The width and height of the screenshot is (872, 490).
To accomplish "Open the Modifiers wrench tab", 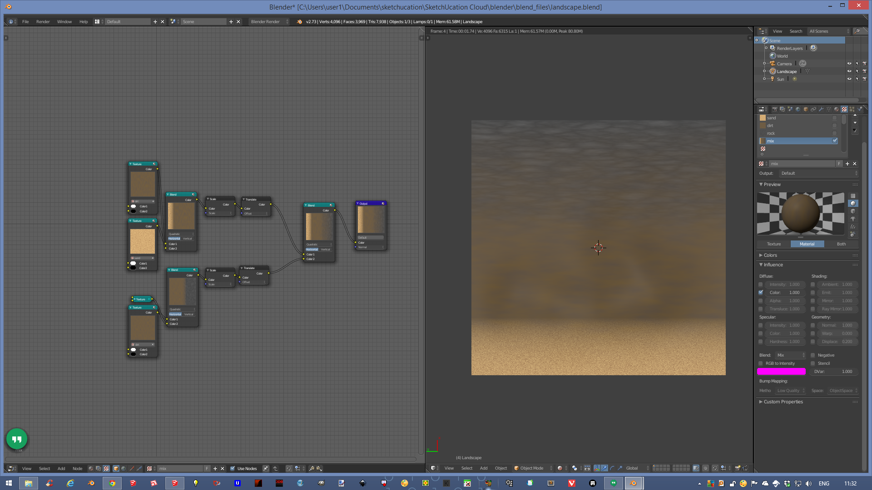I will [x=821, y=109].
